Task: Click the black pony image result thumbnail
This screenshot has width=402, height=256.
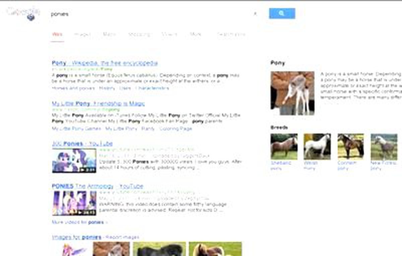Action: coord(159,249)
